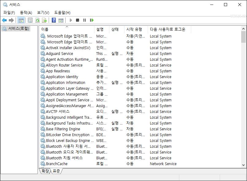Select Application Management service

[x=115, y=94]
